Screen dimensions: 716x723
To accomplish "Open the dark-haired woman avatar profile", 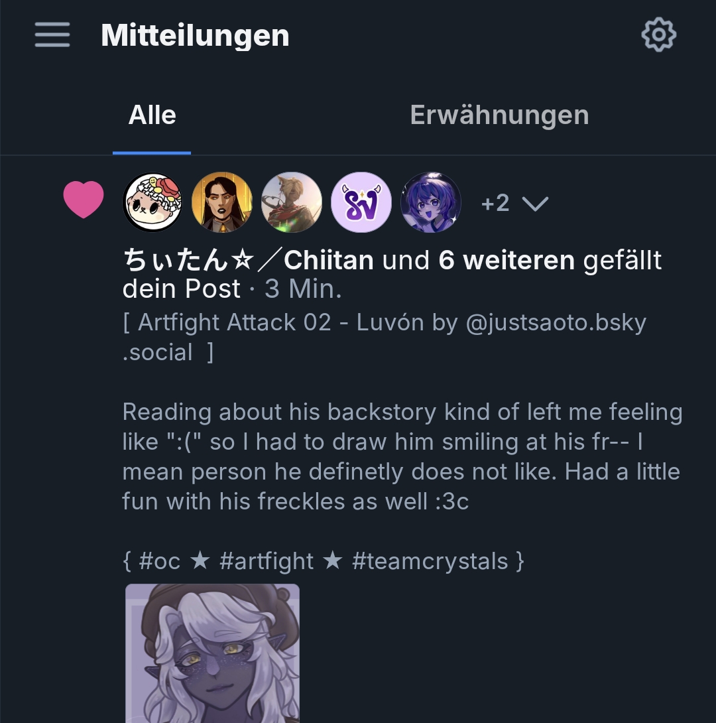I will click(x=222, y=202).
